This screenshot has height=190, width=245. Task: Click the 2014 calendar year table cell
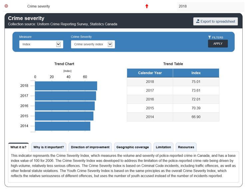click(x=150, y=117)
